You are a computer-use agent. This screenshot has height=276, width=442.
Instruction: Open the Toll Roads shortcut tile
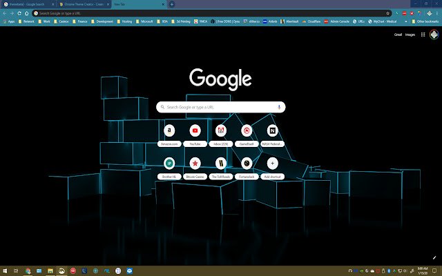221,168
